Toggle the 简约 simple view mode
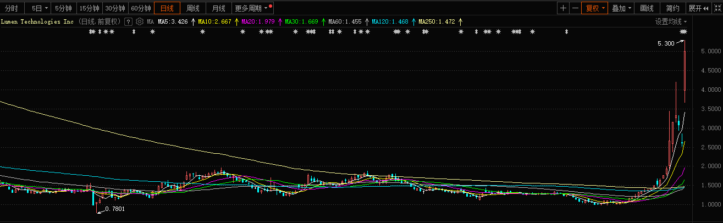Image resolution: width=723 pixels, height=223 pixels. 672,8
